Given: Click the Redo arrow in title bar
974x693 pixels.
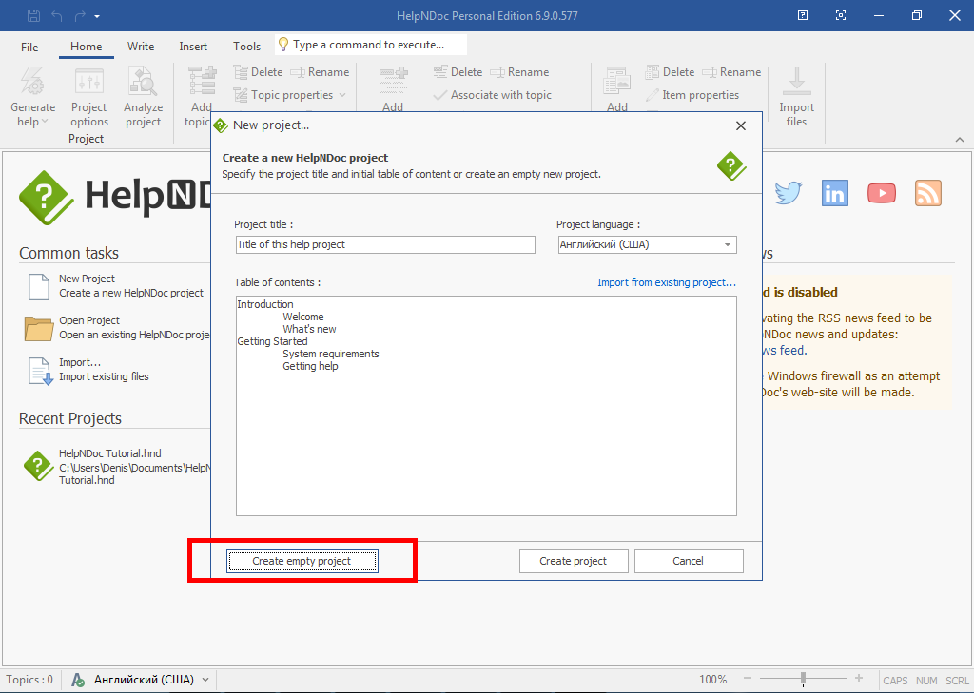Looking at the screenshot, I should click(80, 16).
